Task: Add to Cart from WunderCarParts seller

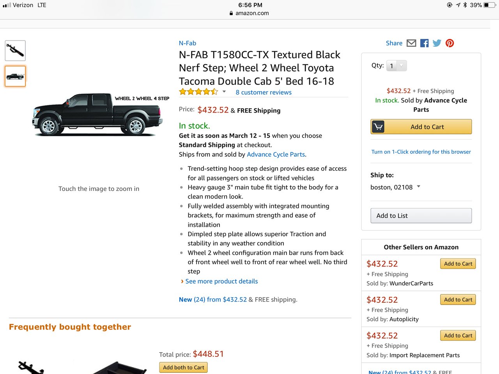Action: [458, 264]
